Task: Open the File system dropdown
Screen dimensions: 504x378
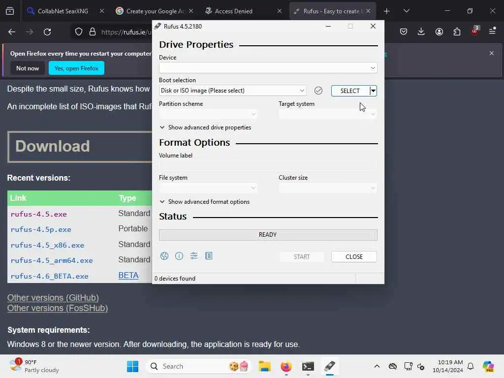Action: coord(208,188)
